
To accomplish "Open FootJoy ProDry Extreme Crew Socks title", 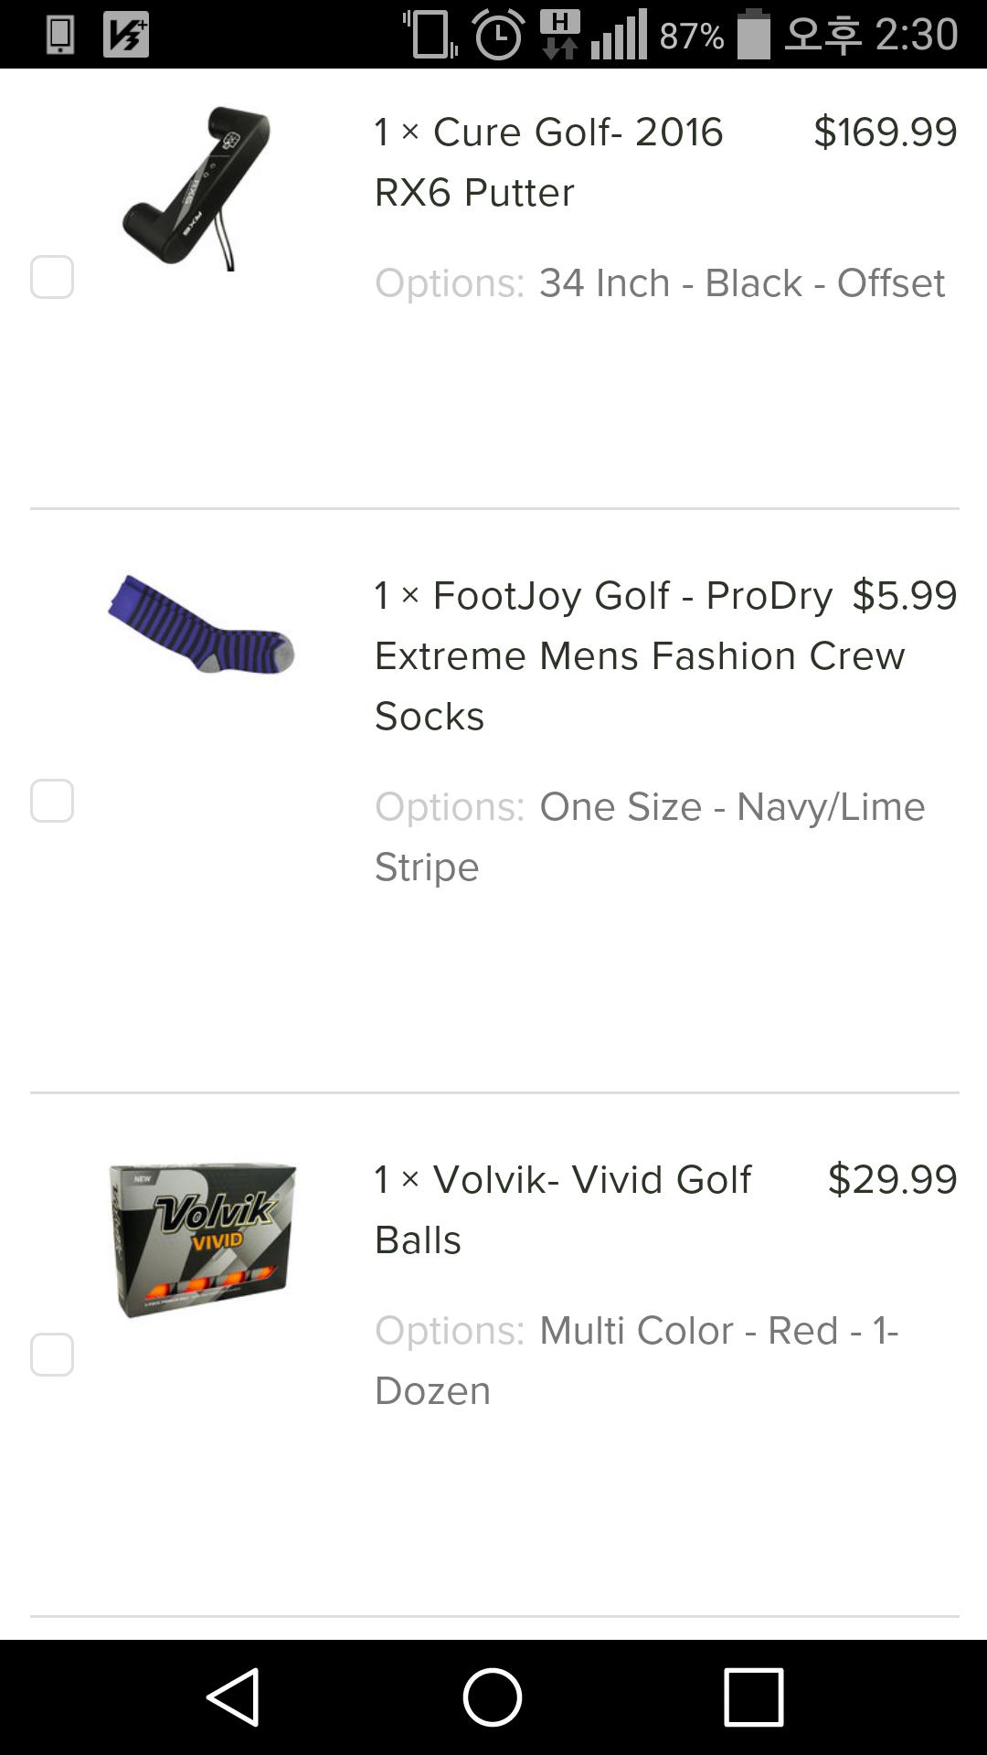I will [x=603, y=655].
